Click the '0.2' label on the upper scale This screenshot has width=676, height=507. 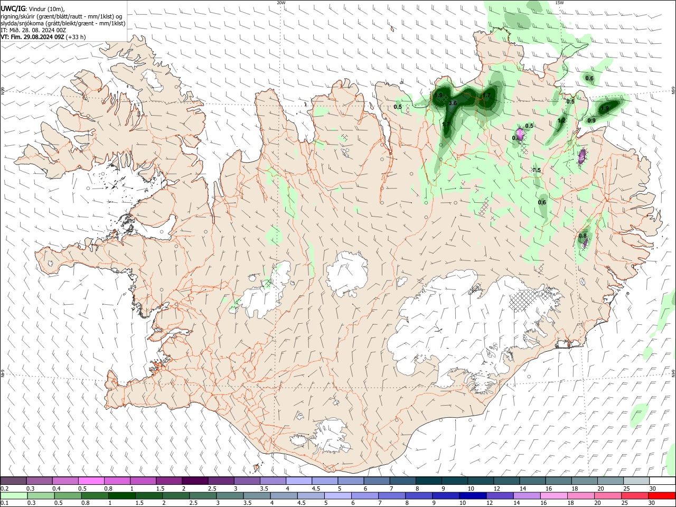[x=4, y=489]
